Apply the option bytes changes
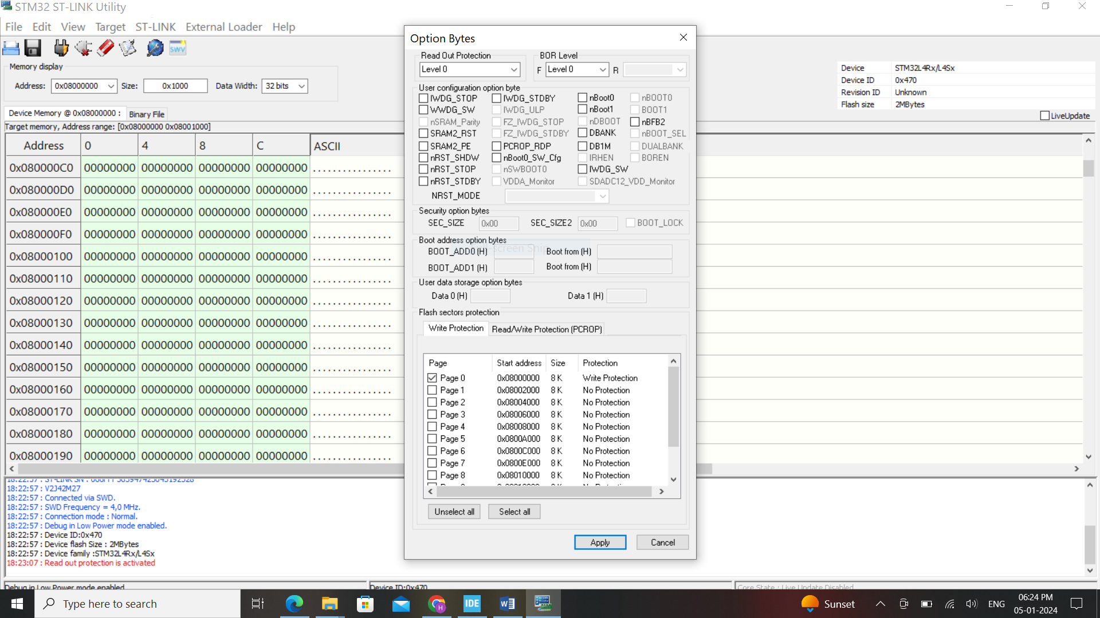The height and width of the screenshot is (618, 1100). [600, 542]
